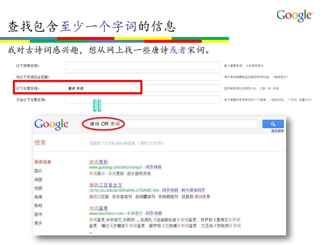This screenshot has width=327, height=245.
Task: Select 新闻 in the sidebar
Action: point(38,197)
